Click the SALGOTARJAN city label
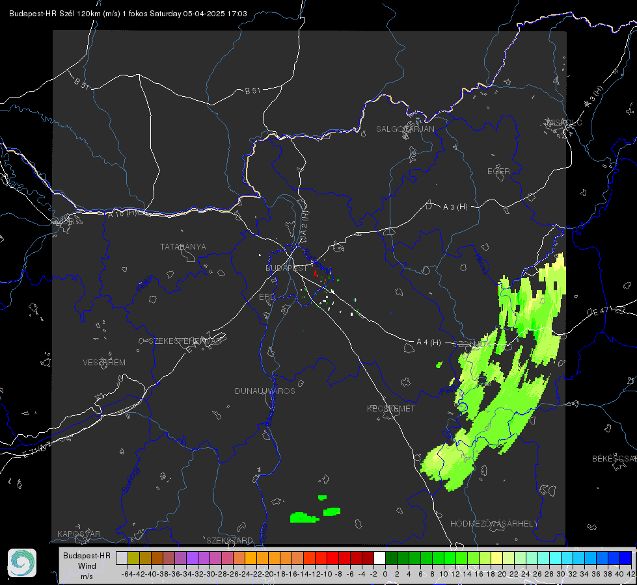 click(x=405, y=129)
